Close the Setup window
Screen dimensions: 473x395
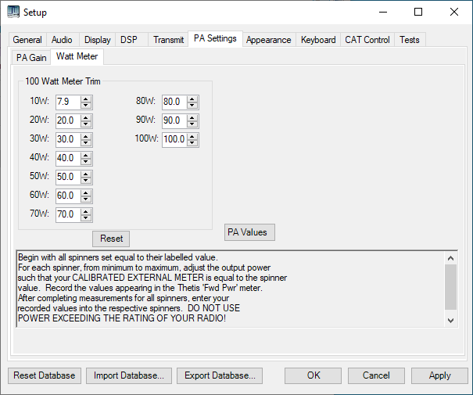click(x=454, y=12)
